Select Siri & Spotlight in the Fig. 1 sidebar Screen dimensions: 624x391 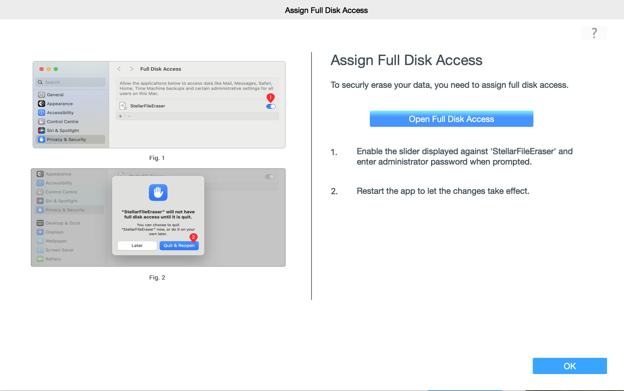(x=70, y=130)
